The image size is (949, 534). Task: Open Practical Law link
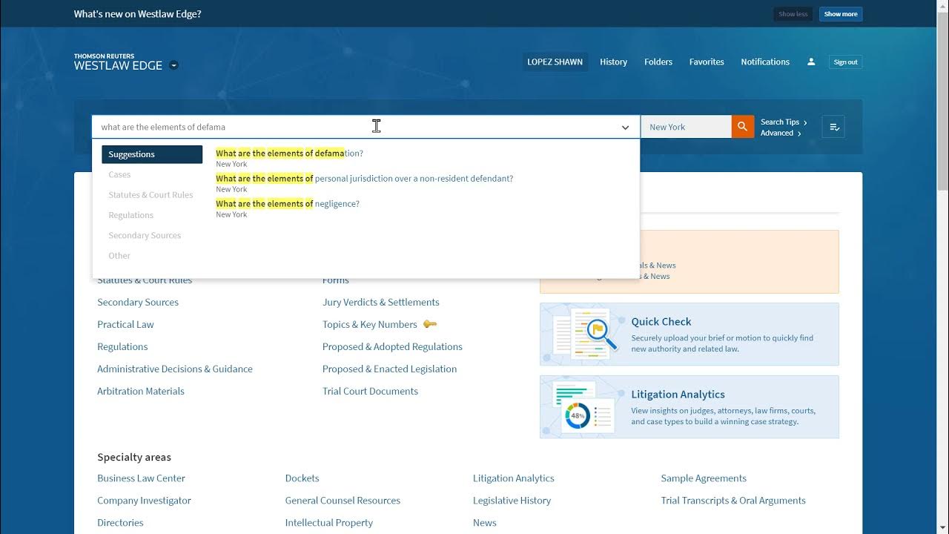[x=125, y=324]
